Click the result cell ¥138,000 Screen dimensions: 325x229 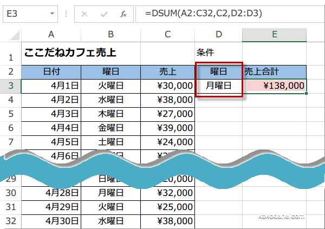point(275,86)
